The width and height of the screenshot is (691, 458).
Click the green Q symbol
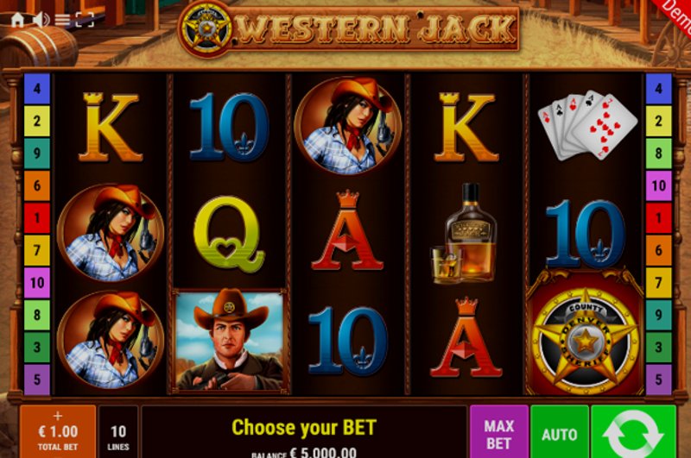coord(228,232)
